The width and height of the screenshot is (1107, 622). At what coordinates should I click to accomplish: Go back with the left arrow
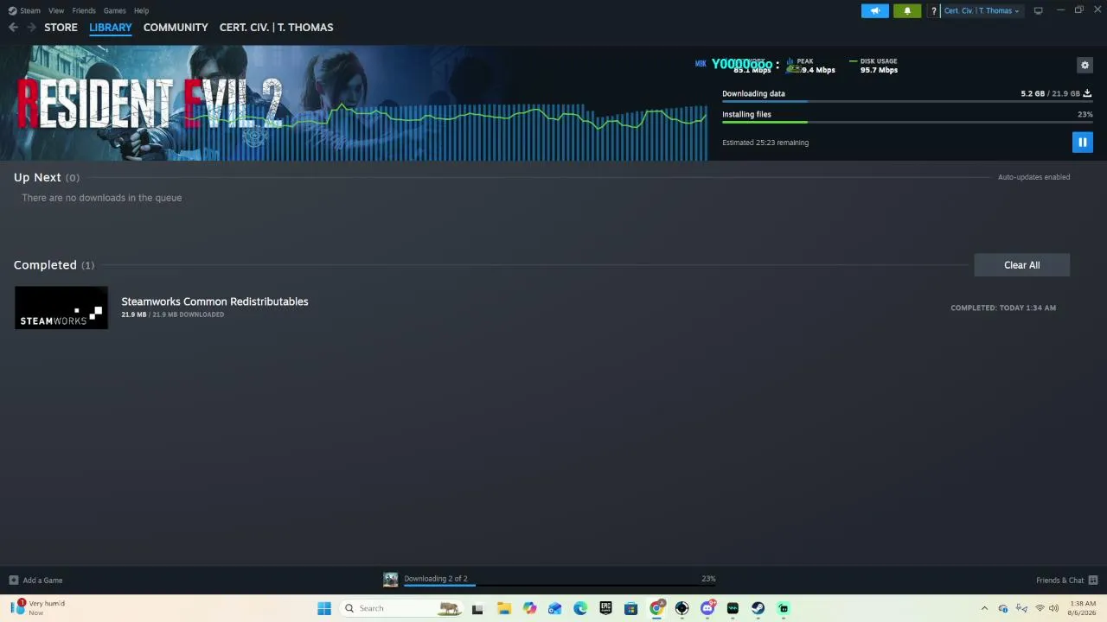13,28
